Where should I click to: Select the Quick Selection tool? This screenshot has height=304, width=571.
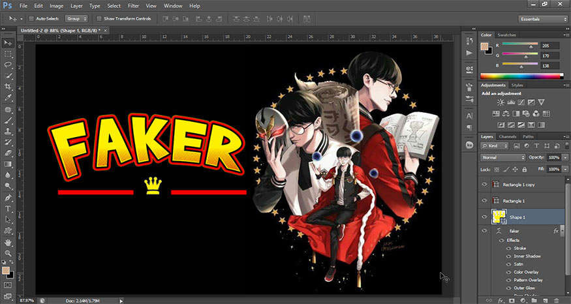[8, 76]
